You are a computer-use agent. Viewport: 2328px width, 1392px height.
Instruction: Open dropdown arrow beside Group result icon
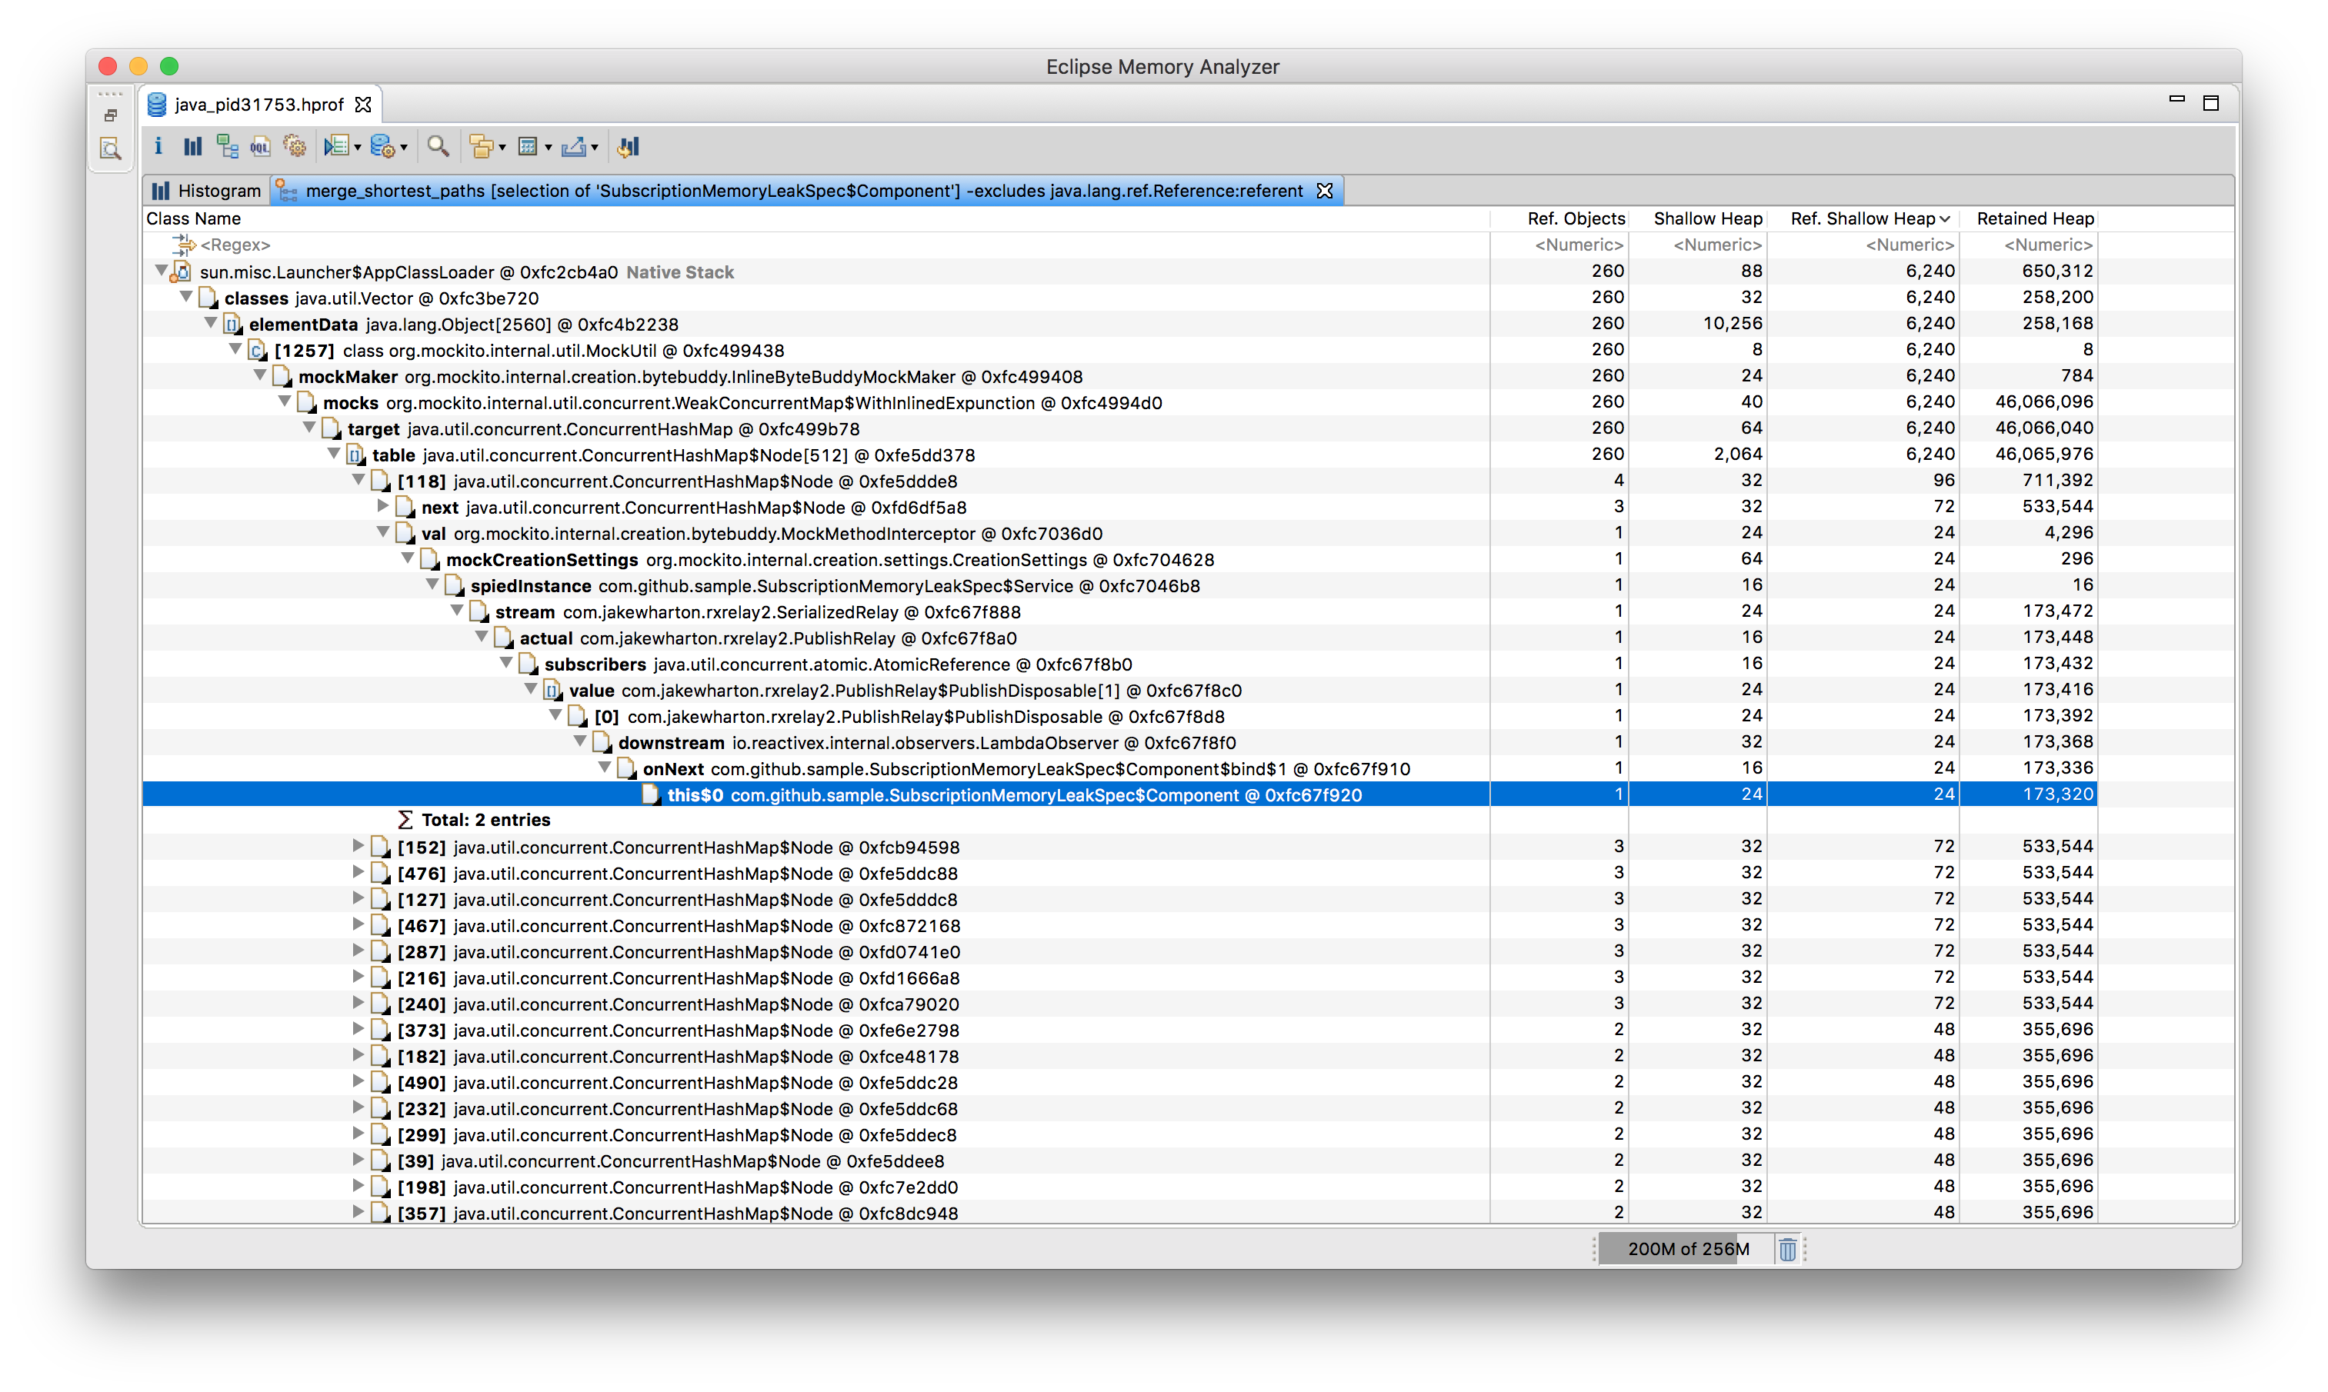[x=502, y=148]
